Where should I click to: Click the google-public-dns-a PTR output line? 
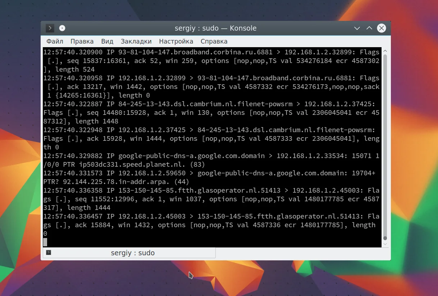(211, 160)
